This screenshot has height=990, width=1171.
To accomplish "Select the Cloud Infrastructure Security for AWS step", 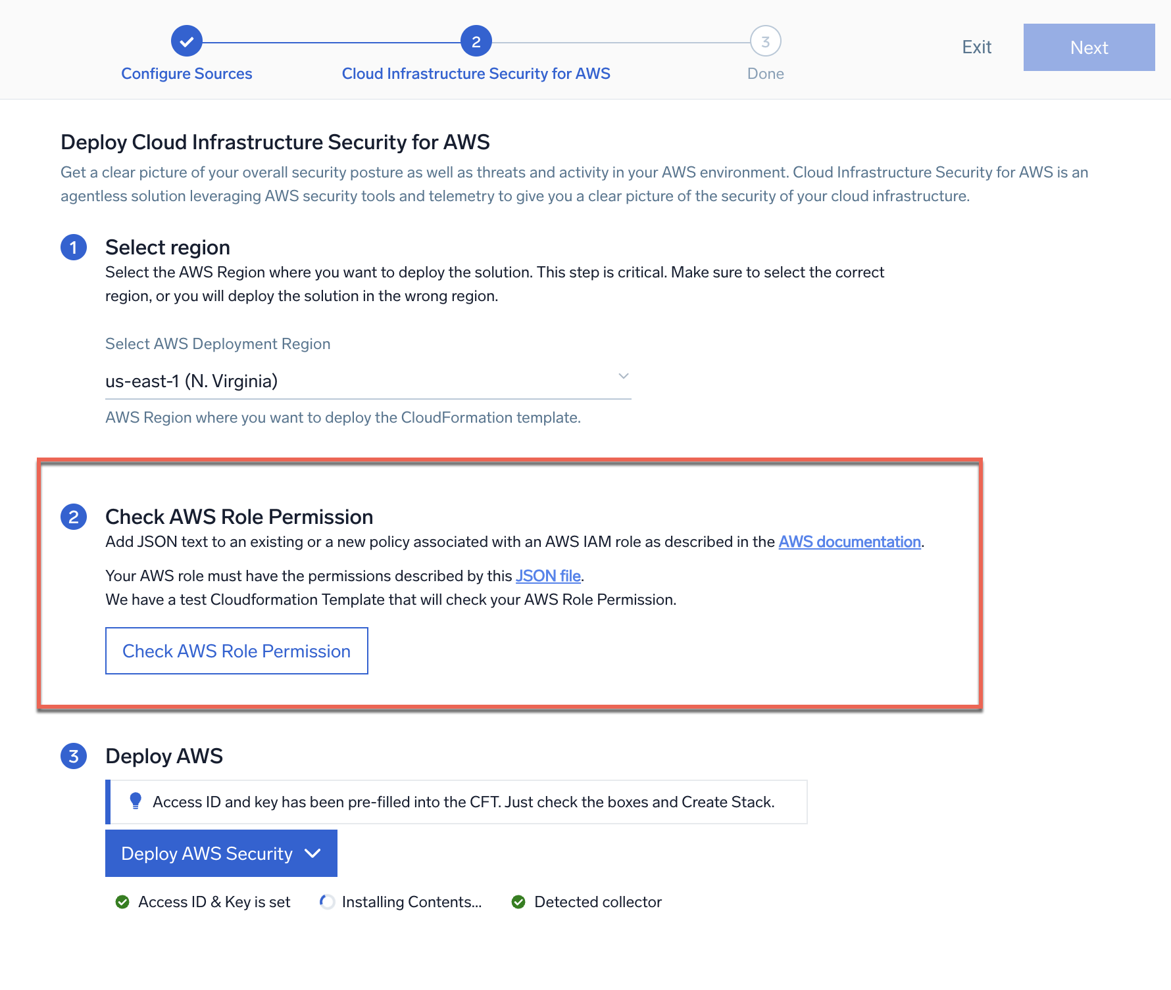I will (475, 73).
